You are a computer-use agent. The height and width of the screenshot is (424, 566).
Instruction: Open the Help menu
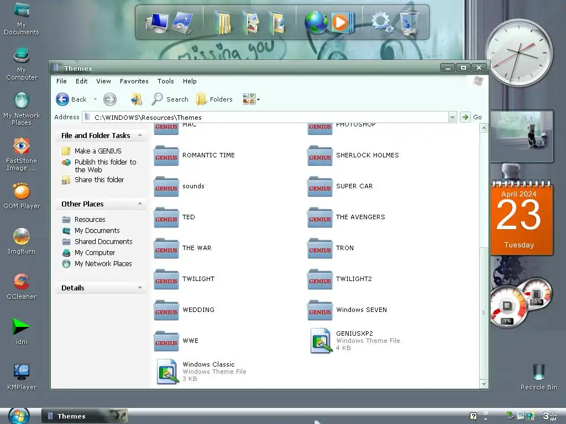190,81
